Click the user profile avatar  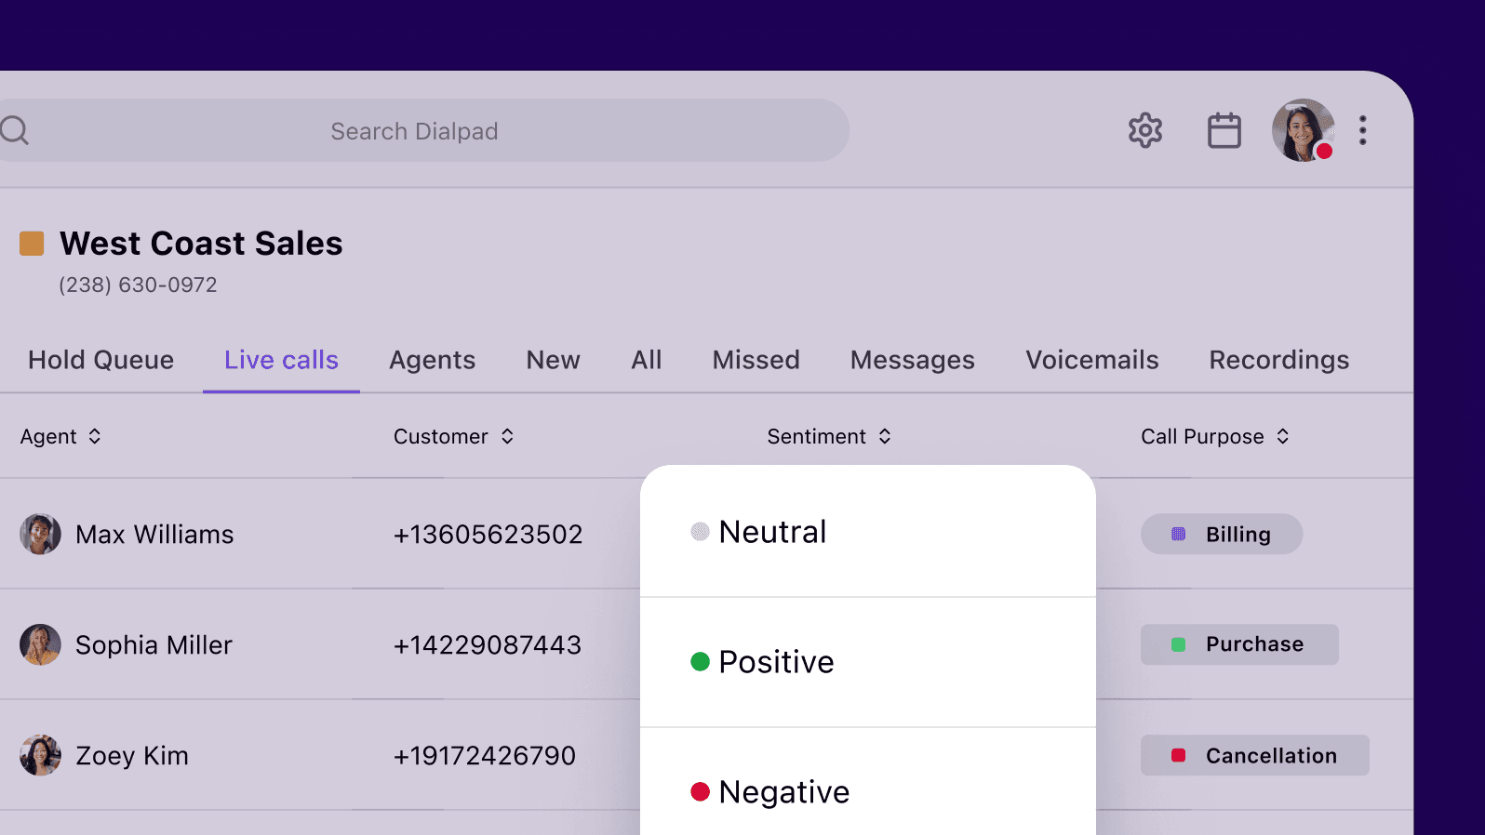tap(1304, 130)
